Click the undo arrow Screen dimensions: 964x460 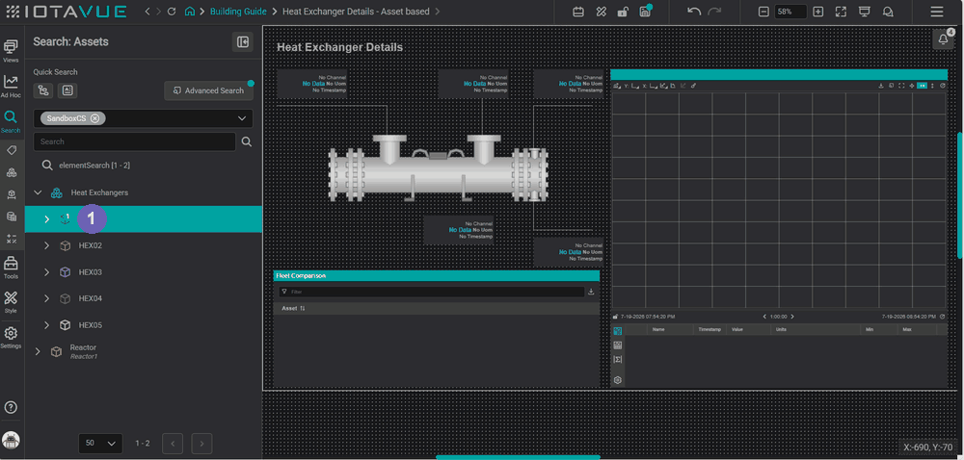pyautogui.click(x=693, y=11)
